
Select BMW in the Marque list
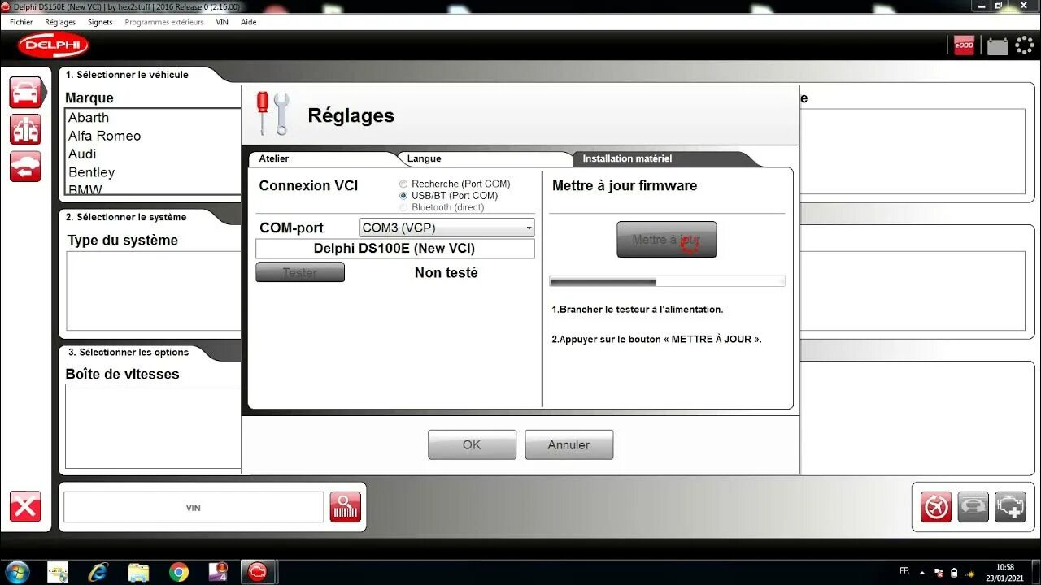tap(85, 189)
